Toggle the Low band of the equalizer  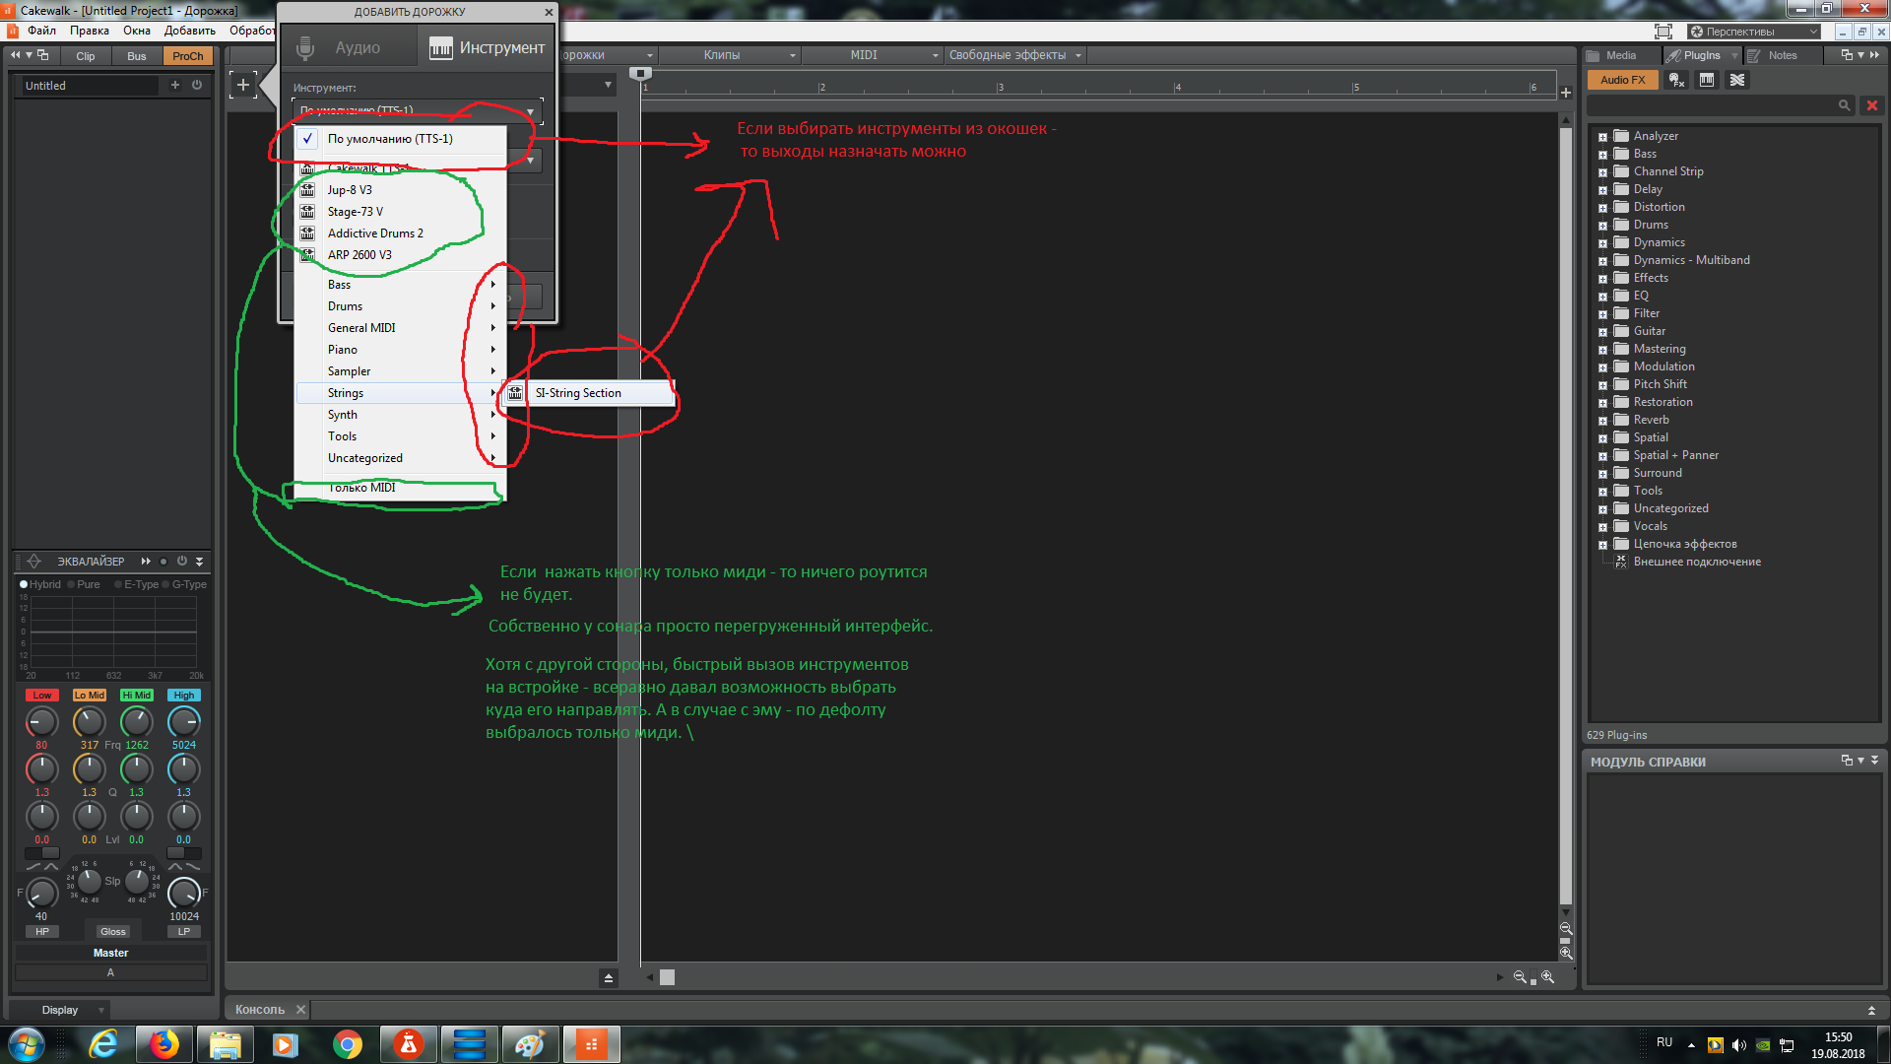41,696
